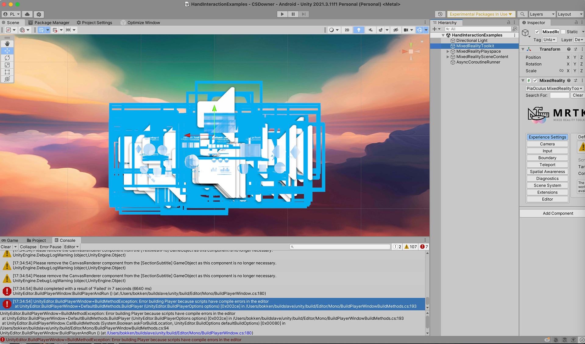Click the scene orientation gizmo
This screenshot has width=585, height=344.
411,51
